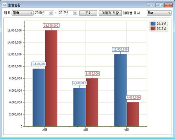Click the 6,400,000 data label
The image size is (175, 139).
tap(80, 83)
